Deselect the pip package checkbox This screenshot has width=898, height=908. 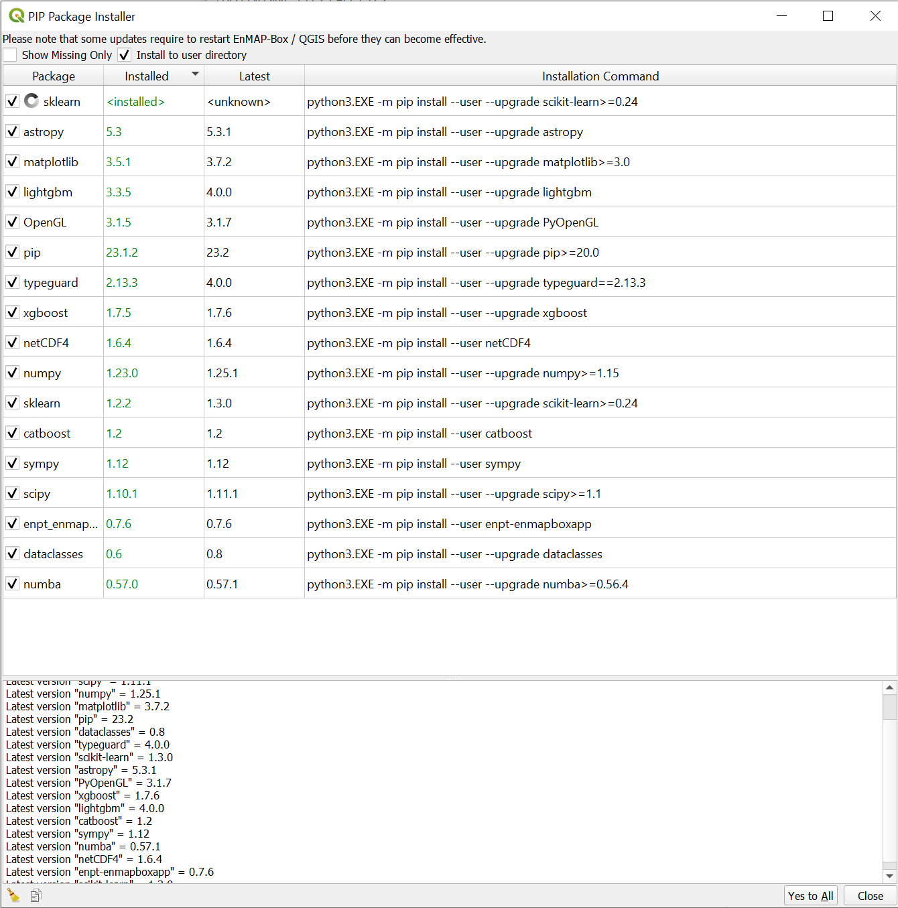pyautogui.click(x=12, y=252)
